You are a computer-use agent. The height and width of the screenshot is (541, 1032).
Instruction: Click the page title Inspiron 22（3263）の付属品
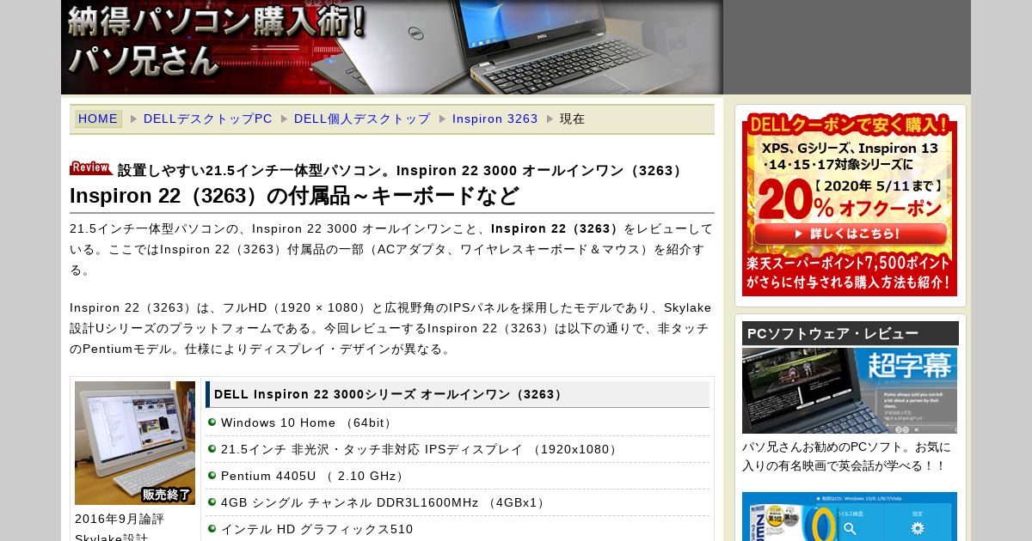pyautogui.click(x=294, y=196)
